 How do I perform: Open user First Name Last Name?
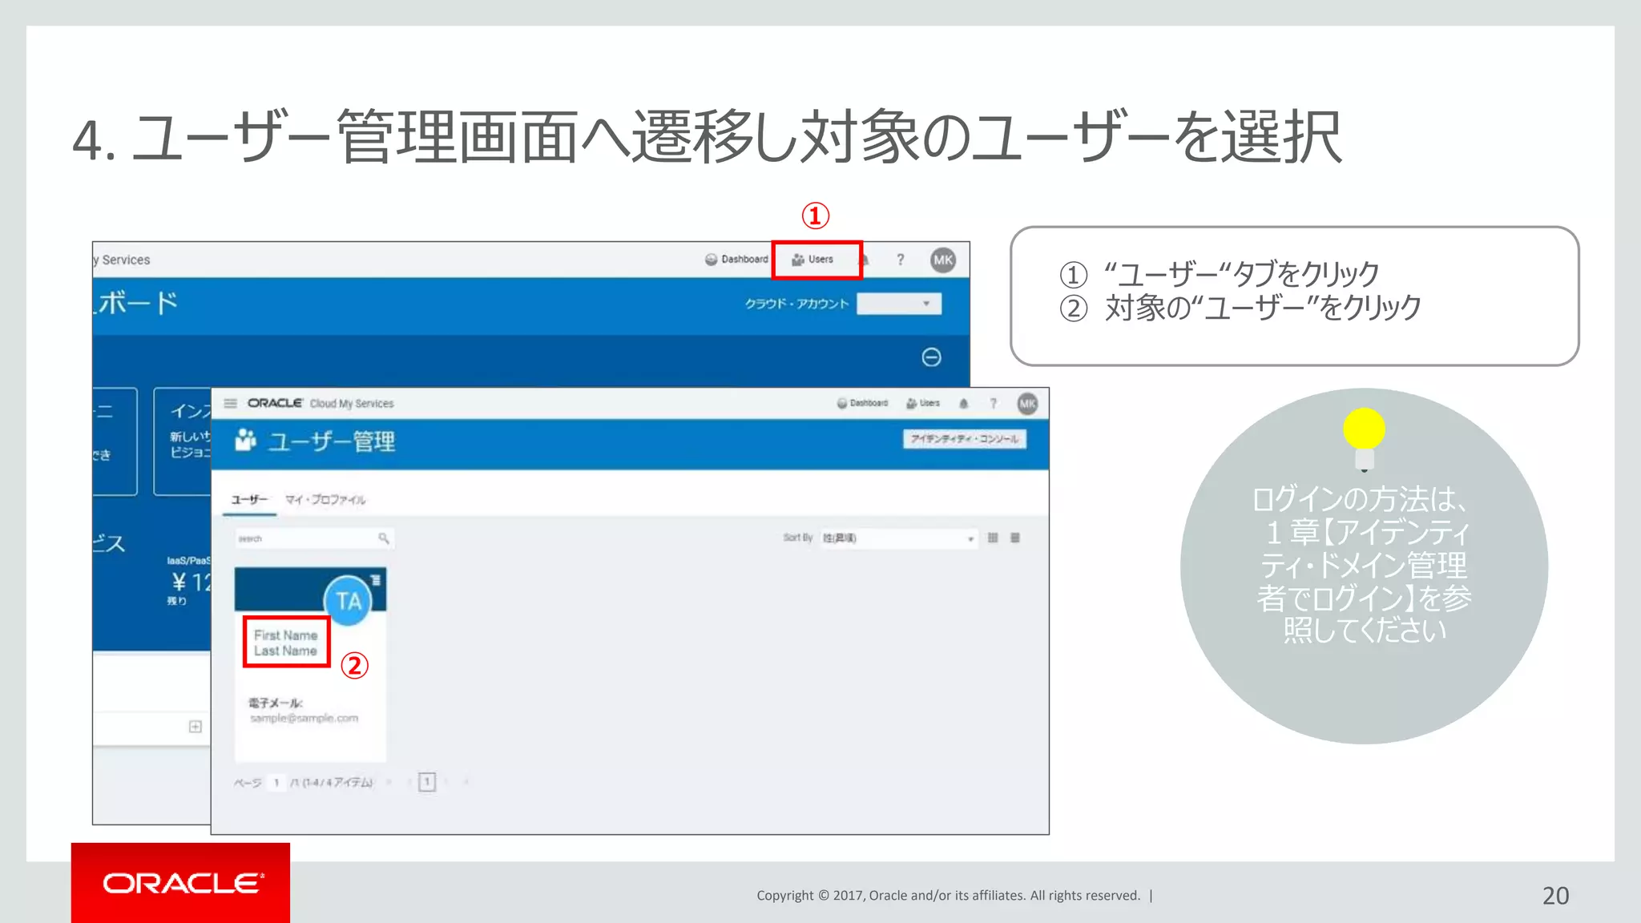286,643
